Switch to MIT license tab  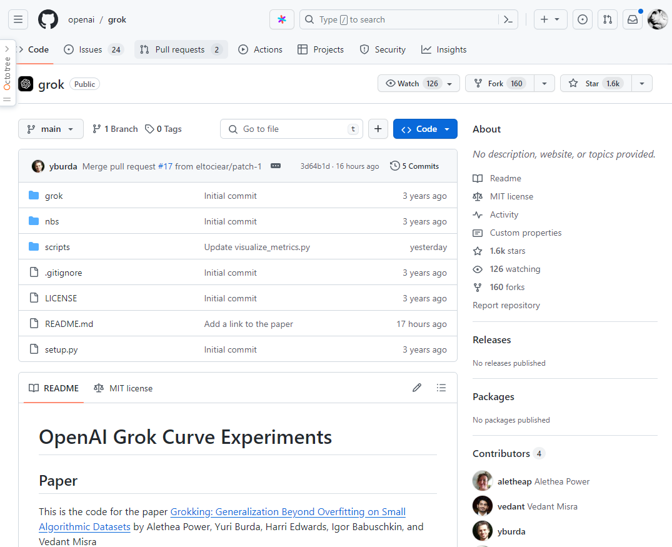click(x=123, y=388)
